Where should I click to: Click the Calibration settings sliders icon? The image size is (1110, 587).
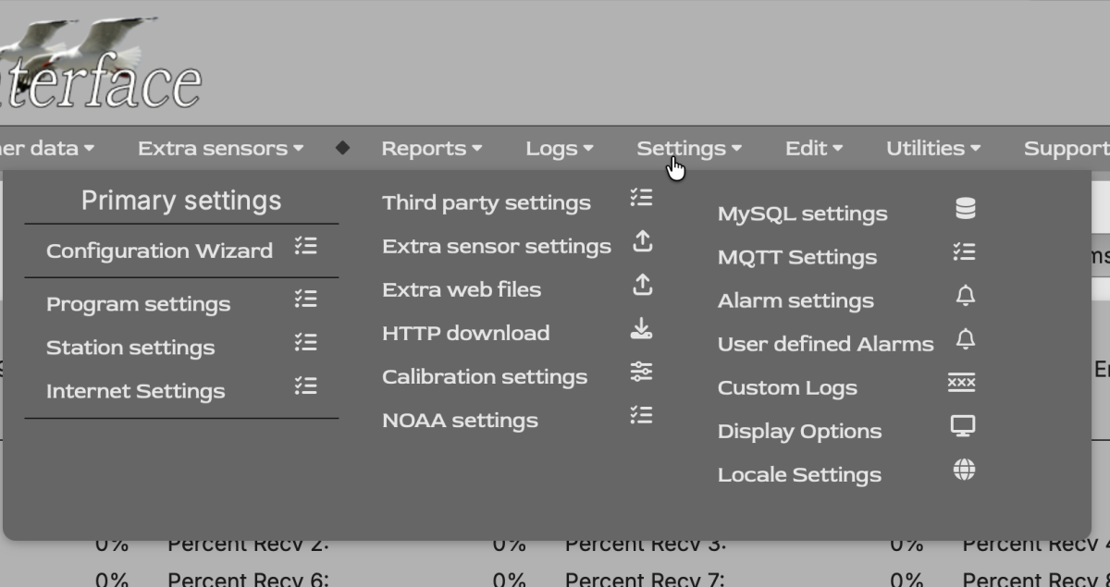click(x=642, y=372)
